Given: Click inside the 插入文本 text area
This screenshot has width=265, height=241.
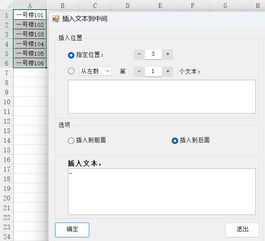Looking at the screenshot, I should pyautogui.click(x=162, y=191).
